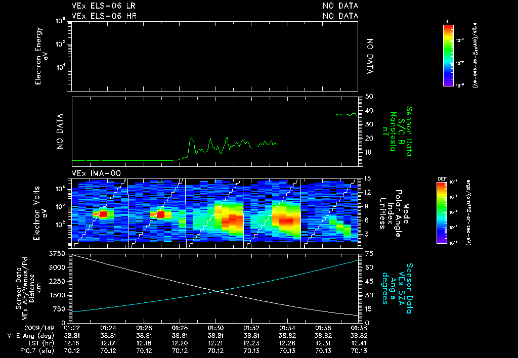Click the '2009/149' date label
The image size is (518, 358).
click(x=39, y=328)
